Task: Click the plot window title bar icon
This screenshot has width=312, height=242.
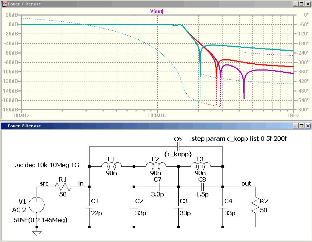Action: (x=4, y=4)
